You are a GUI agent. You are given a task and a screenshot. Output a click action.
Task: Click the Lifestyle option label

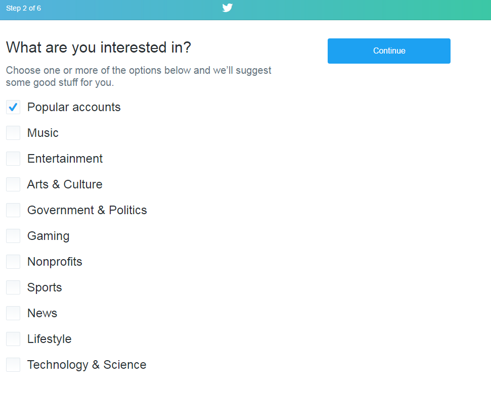pos(50,339)
